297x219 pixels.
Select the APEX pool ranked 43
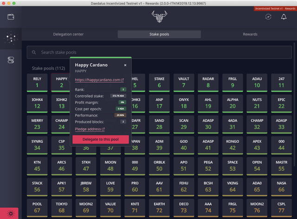(x=257, y=145)
